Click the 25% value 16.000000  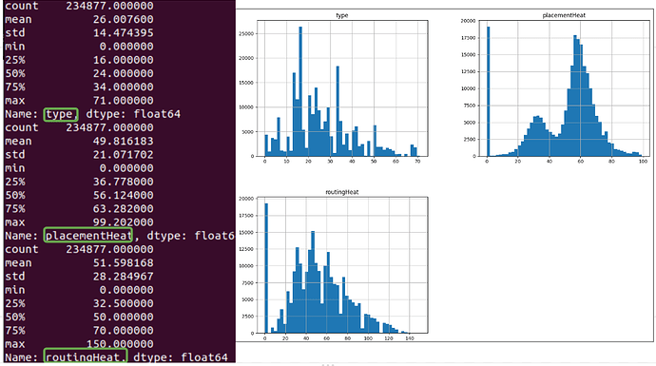[123, 60]
